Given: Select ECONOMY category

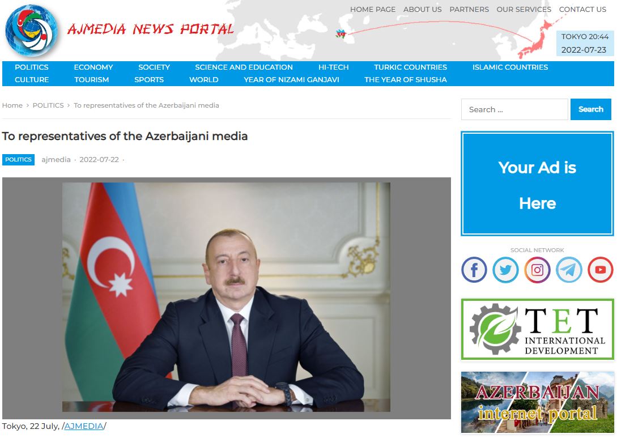Looking at the screenshot, I should coord(93,67).
